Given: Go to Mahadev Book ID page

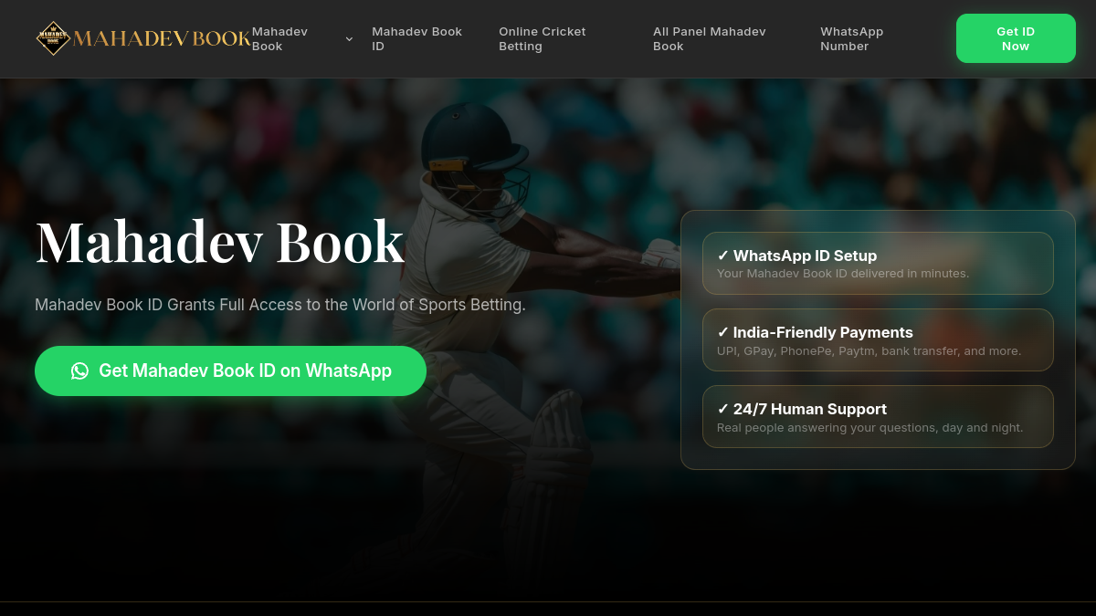Looking at the screenshot, I should tap(417, 38).
